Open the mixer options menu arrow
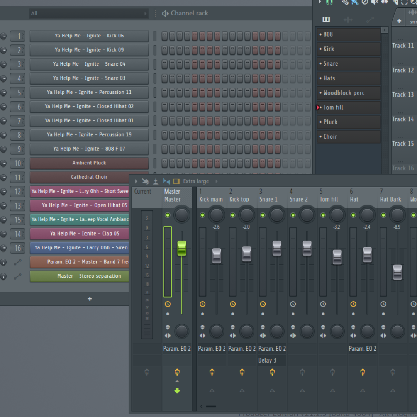Viewport: 417px width, 417px height. (136, 181)
